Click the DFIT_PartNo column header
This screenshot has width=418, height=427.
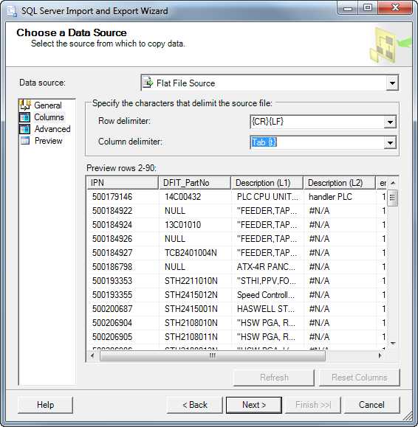point(195,183)
